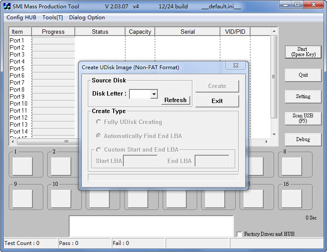Click the Capacity column header

pyautogui.click(x=140, y=32)
